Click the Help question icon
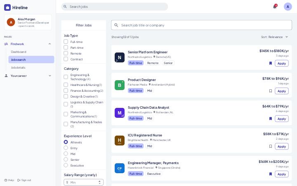297x186 pixels. pyautogui.click(x=6, y=180)
